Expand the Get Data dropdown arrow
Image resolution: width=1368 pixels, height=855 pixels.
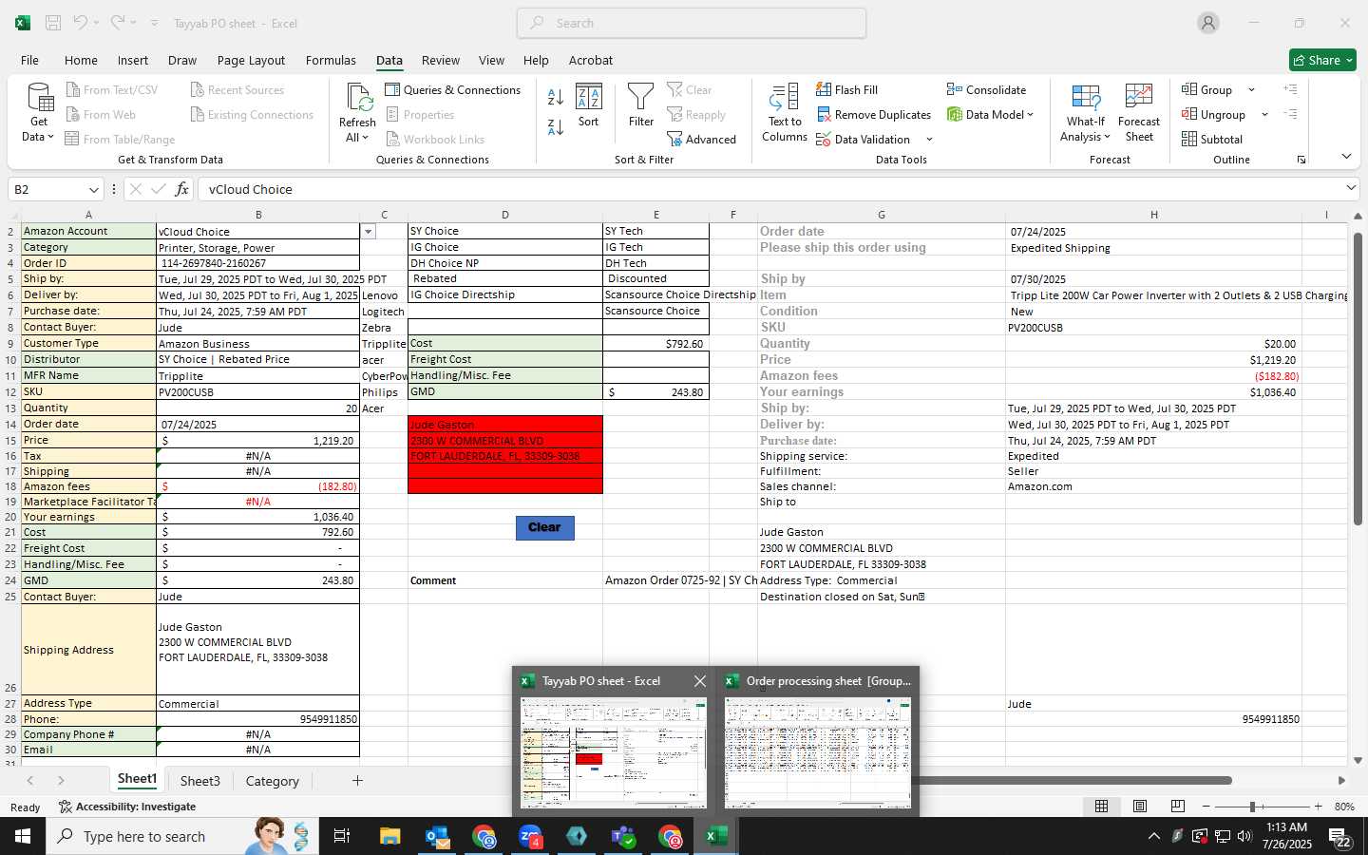[x=50, y=138]
